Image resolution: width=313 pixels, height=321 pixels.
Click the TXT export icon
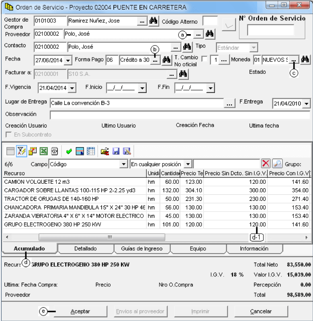click(54, 152)
